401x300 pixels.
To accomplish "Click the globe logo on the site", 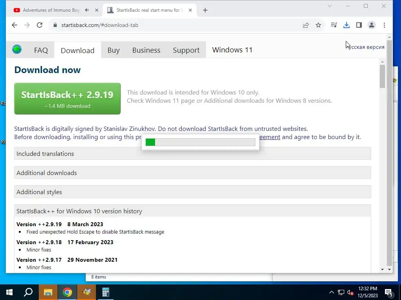I will [x=17, y=49].
